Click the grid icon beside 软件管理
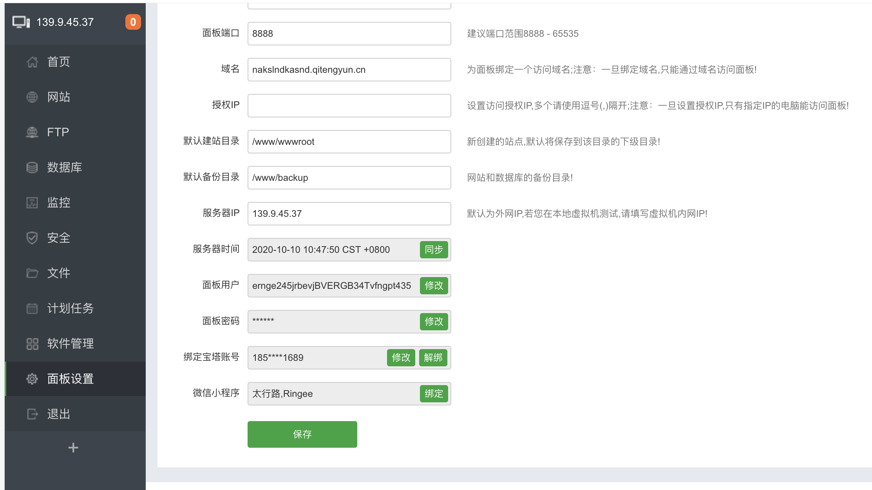Image resolution: width=872 pixels, height=490 pixels. click(32, 344)
